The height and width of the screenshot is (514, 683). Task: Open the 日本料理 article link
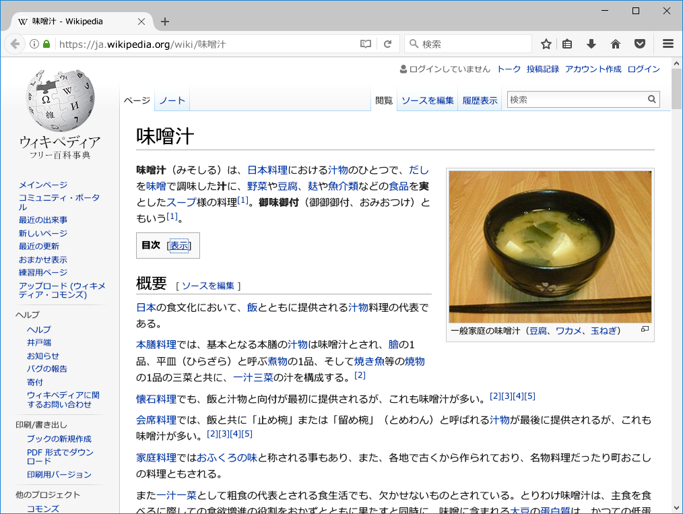pyautogui.click(x=267, y=170)
